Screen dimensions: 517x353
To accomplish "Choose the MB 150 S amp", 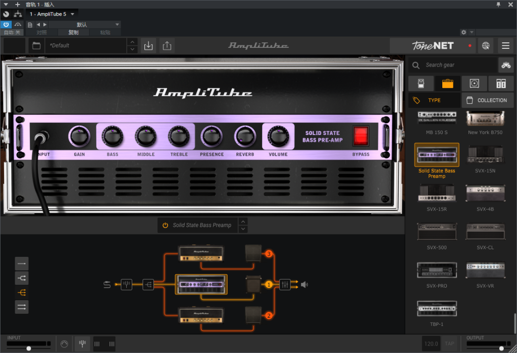I will 437,123.
